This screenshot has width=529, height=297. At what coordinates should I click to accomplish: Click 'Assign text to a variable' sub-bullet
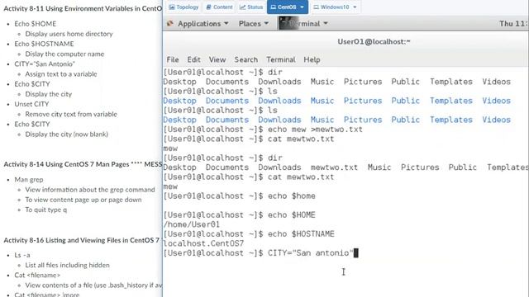point(61,74)
